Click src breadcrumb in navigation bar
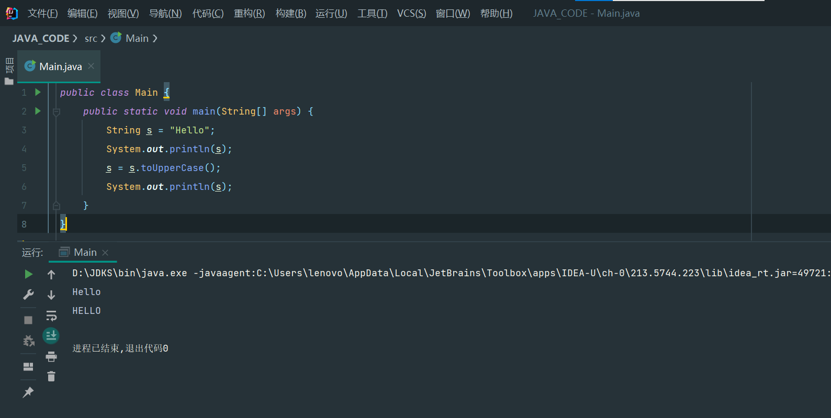Image resolution: width=831 pixels, height=418 pixels. 91,38
